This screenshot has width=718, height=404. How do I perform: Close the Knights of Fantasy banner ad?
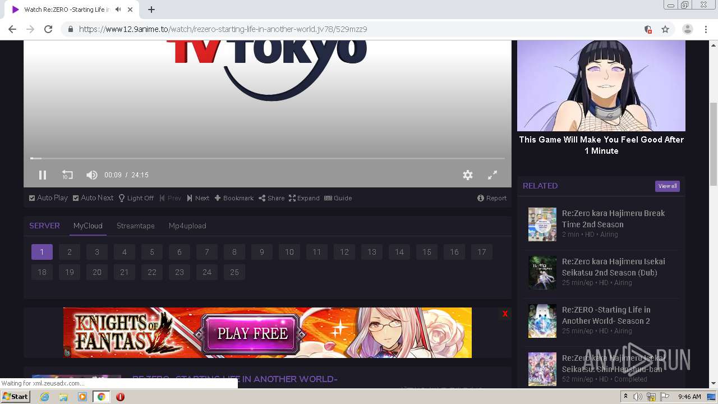click(505, 314)
